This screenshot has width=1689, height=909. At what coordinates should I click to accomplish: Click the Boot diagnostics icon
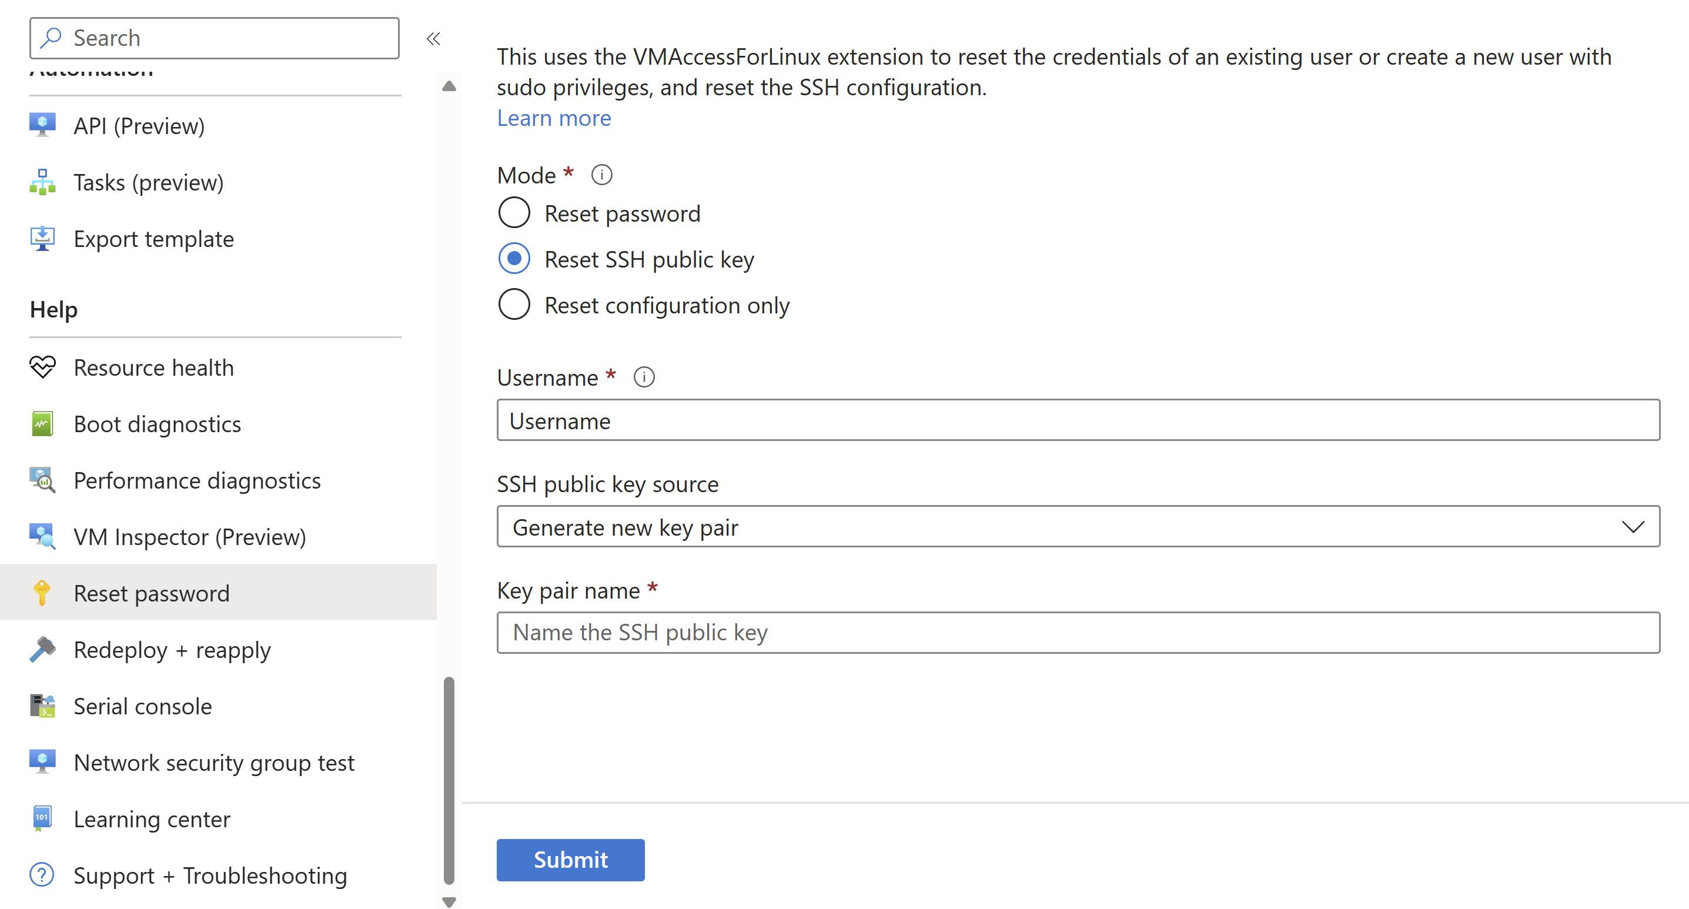42,424
